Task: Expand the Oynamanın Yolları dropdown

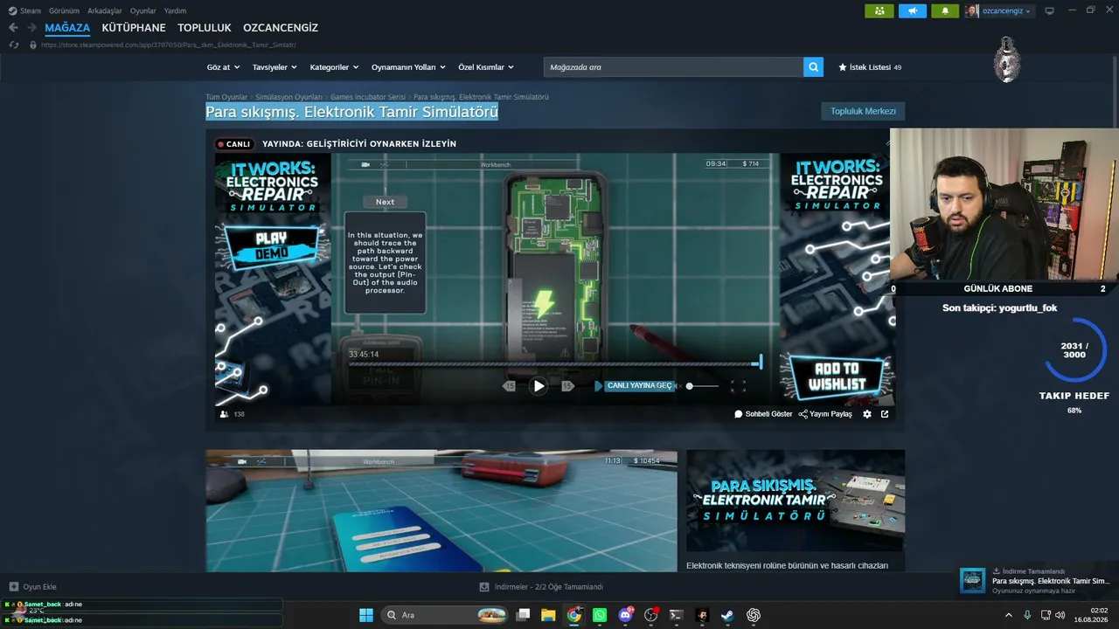Action: (408, 67)
